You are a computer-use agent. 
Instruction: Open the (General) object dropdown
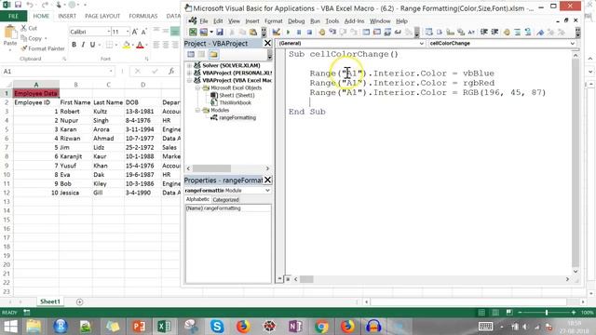pyautogui.click(x=422, y=44)
